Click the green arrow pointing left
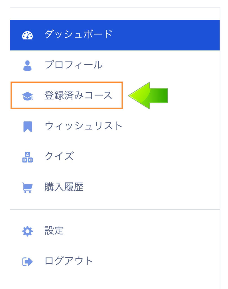The image size is (228, 289). pyautogui.click(x=148, y=95)
